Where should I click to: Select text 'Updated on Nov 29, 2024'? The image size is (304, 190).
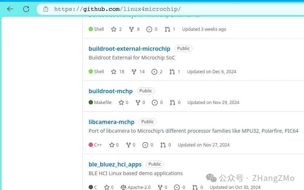tap(213, 102)
